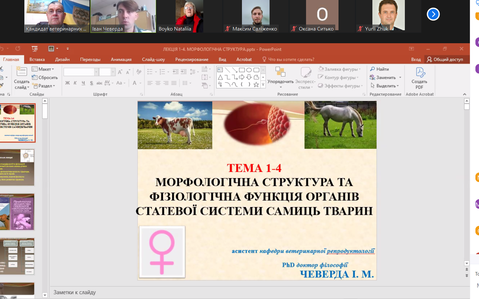Click thumbnail panel scrollbar down arrow
Viewport: 479px width, 299px height.
click(x=45, y=295)
